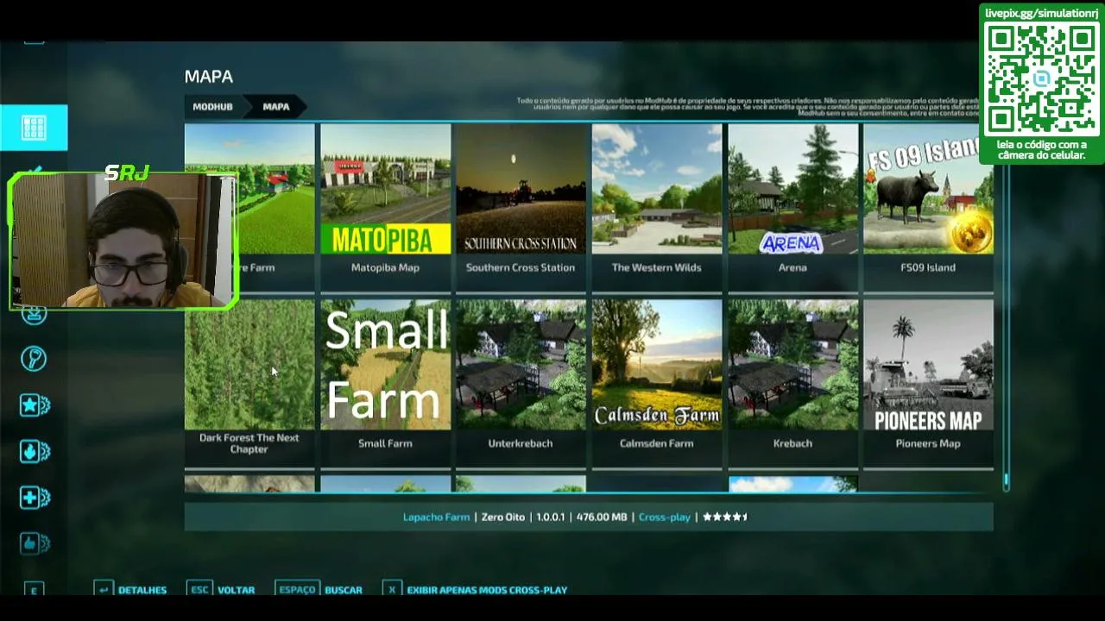Click the livepix QR code overlay
The width and height of the screenshot is (1105, 621).
1042,78
